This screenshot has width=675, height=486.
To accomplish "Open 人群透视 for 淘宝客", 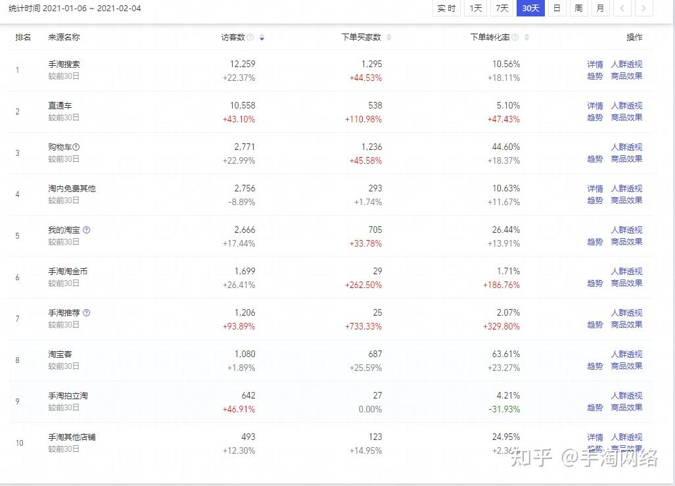I will coord(626,354).
